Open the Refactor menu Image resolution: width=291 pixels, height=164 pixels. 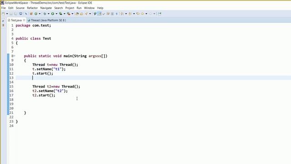tap(32, 8)
